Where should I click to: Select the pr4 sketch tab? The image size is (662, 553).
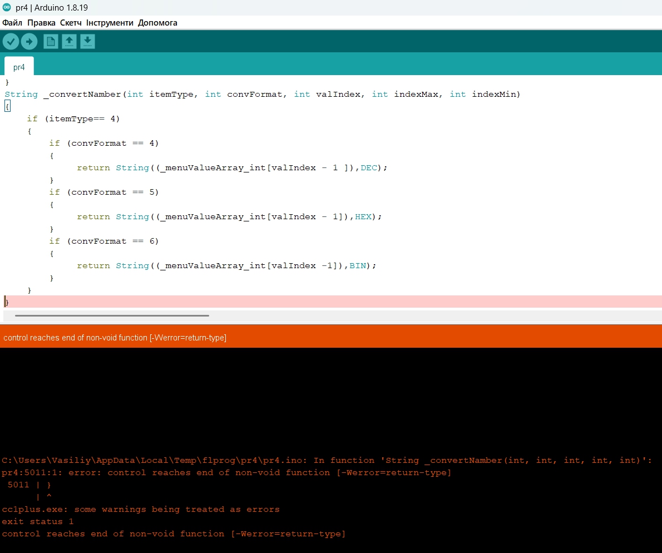pos(19,67)
